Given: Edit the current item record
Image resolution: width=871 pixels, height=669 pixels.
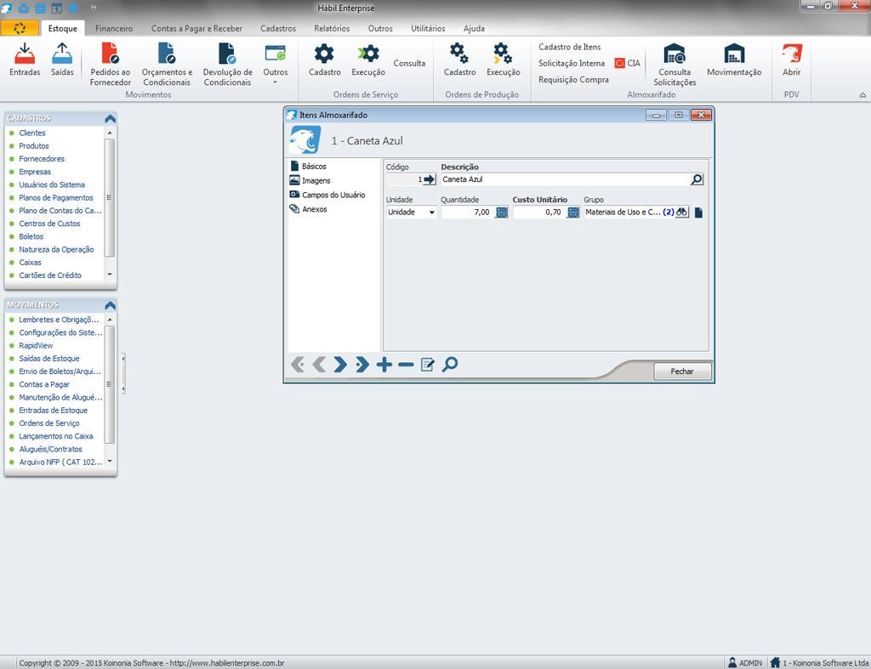Looking at the screenshot, I should pos(428,364).
